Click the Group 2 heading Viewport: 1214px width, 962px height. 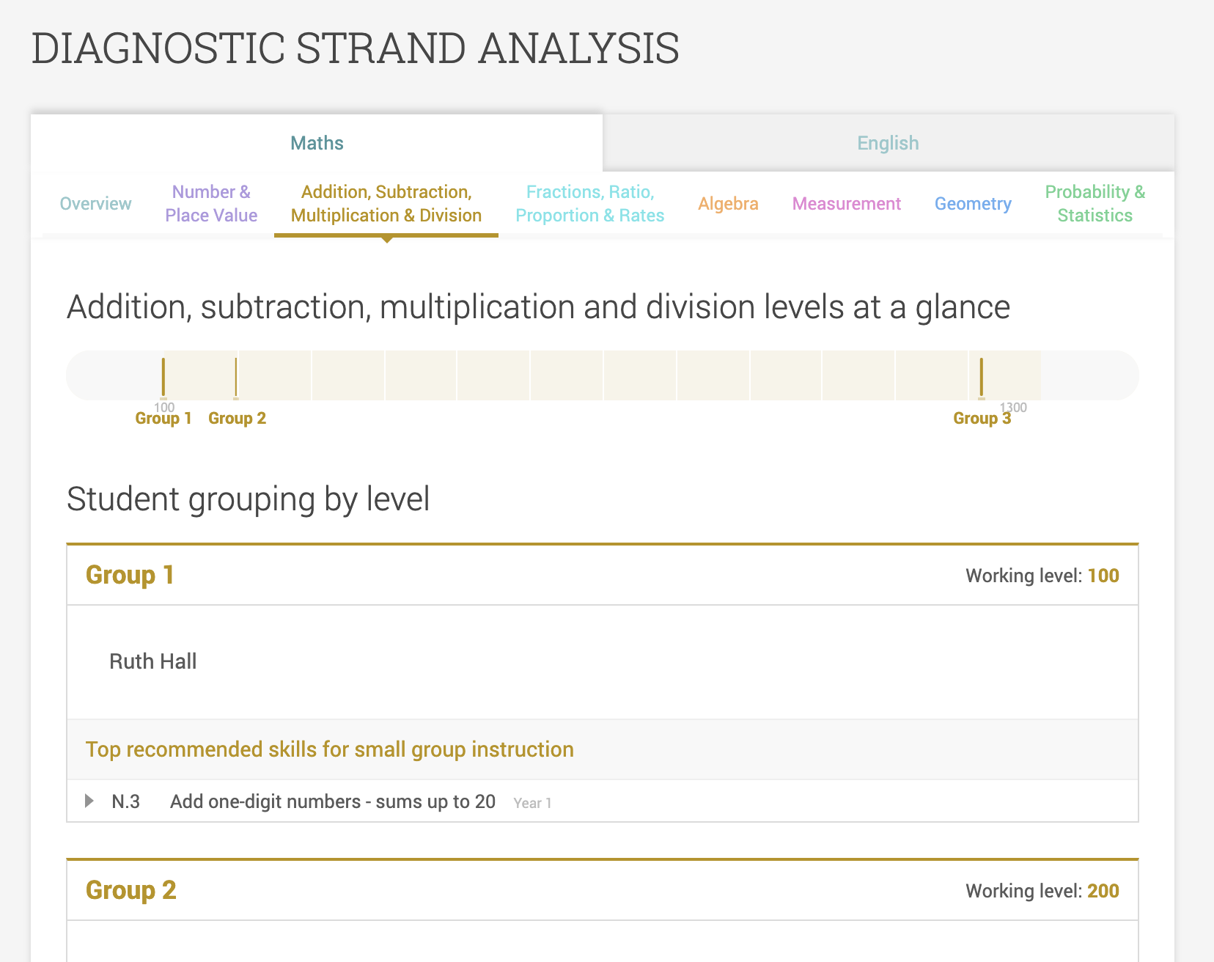[x=130, y=890]
